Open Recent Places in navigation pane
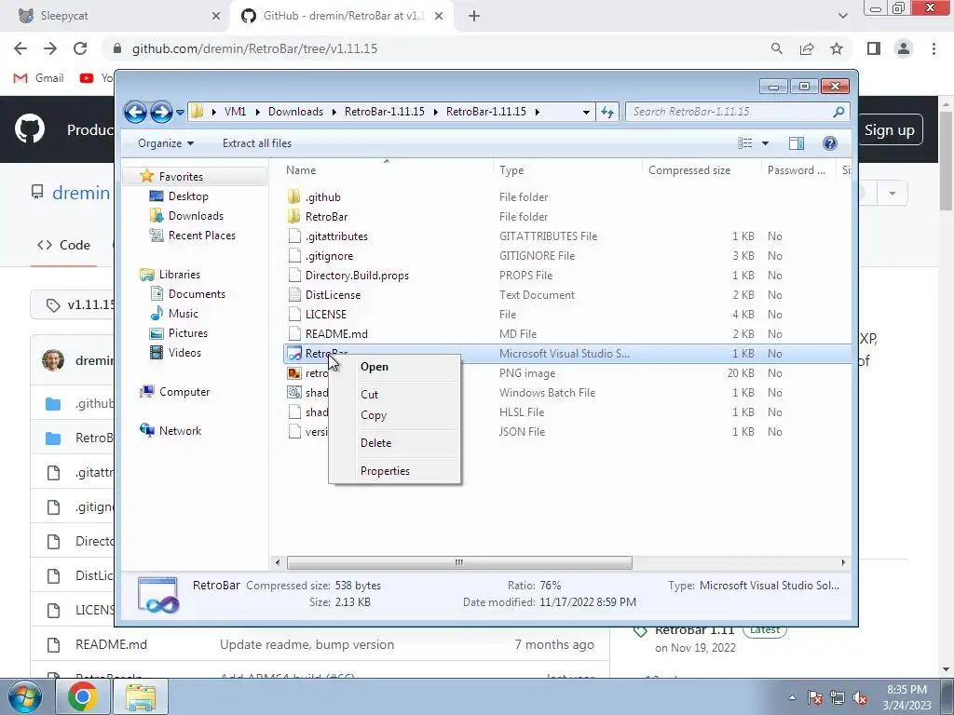954x715 pixels. coord(201,236)
